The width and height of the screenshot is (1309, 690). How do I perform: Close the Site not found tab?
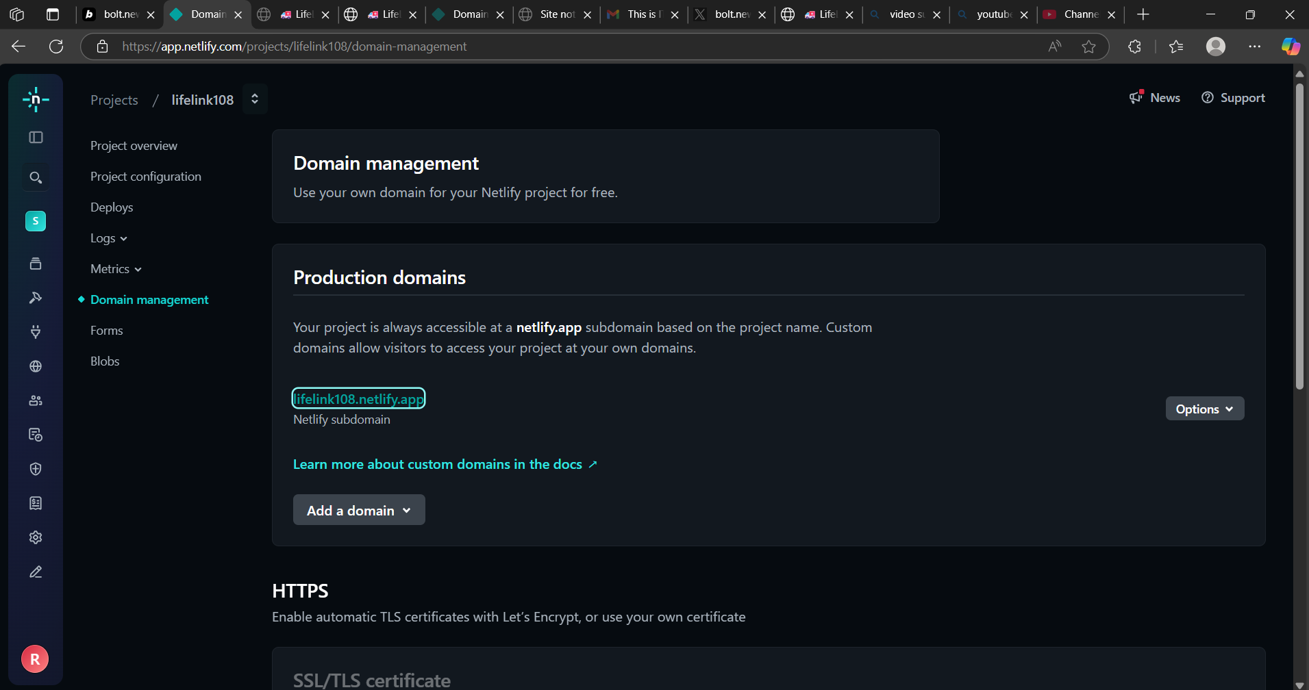coord(587,14)
